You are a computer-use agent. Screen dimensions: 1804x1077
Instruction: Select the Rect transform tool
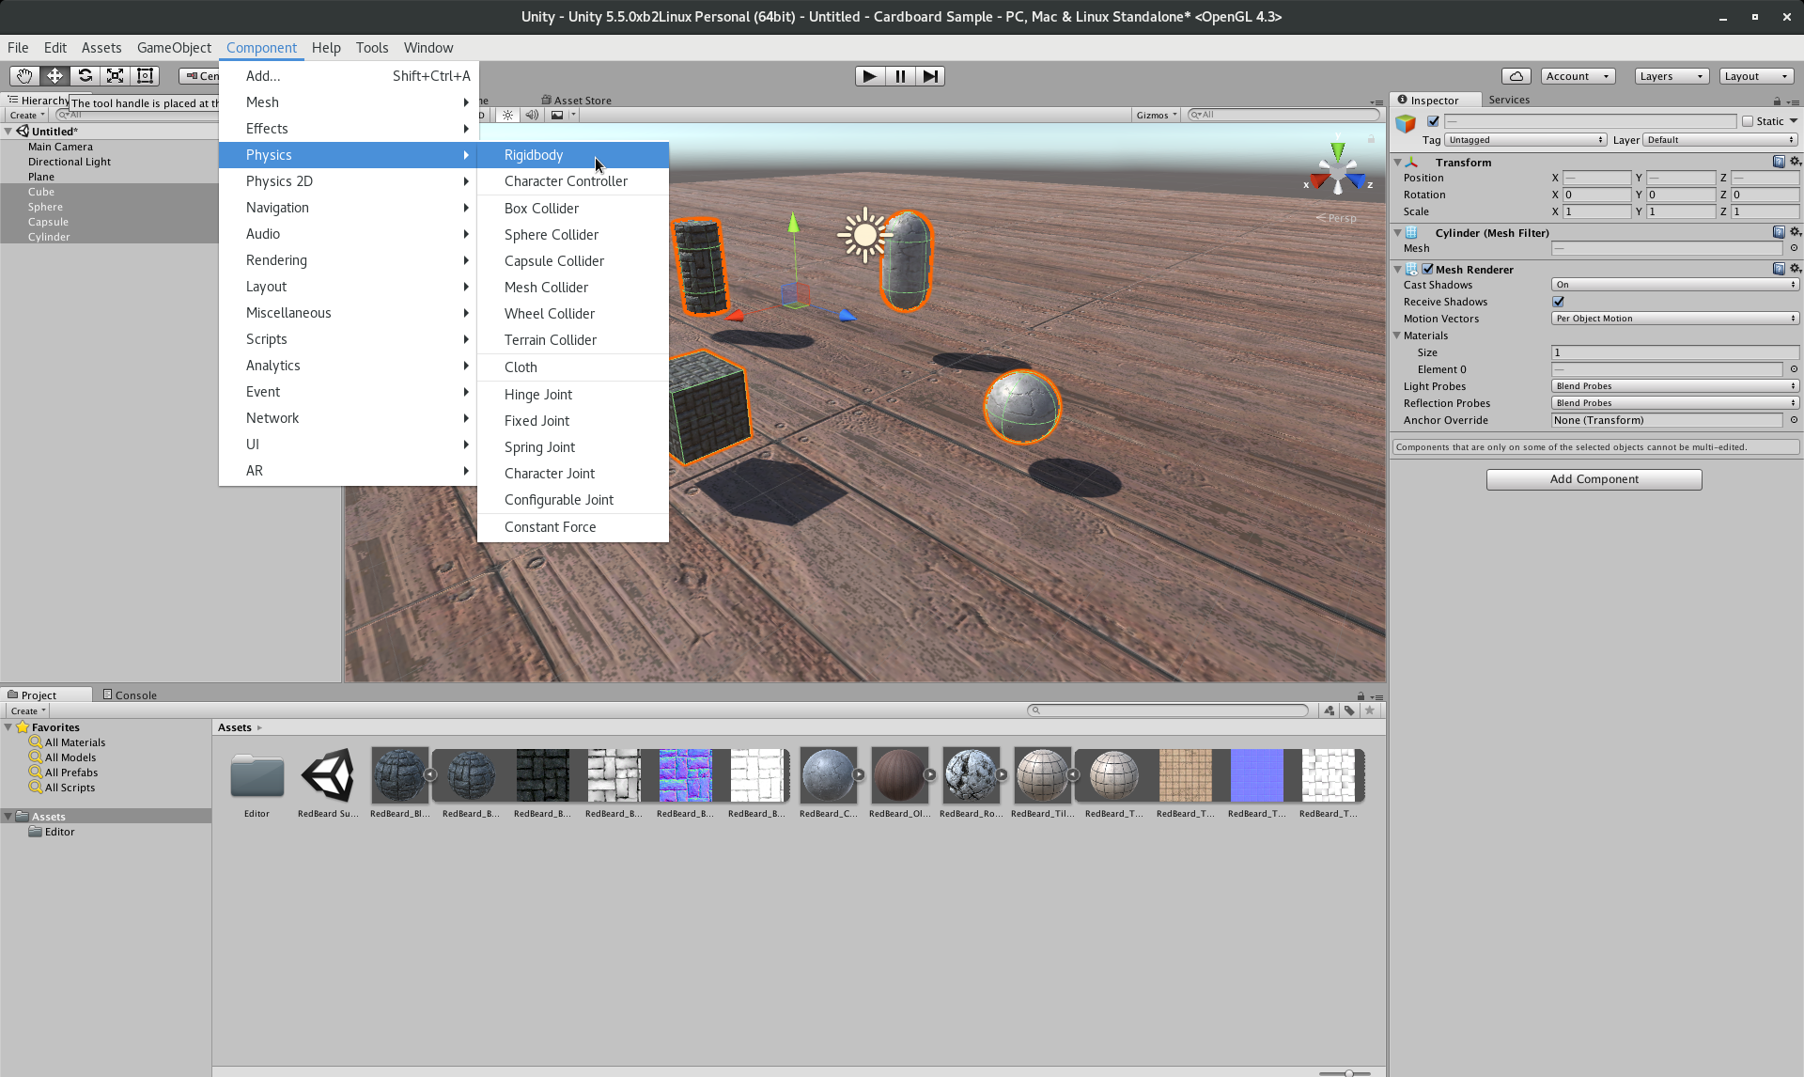145,76
